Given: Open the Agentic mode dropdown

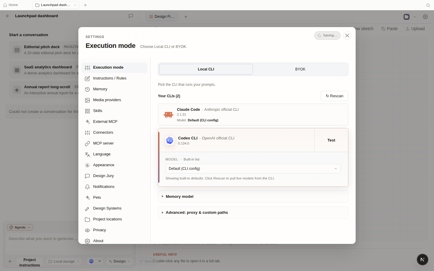Looking at the screenshot, I should coord(20,227).
